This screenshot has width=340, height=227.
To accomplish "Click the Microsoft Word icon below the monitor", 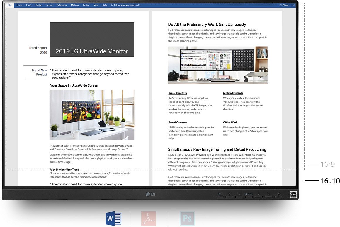I will 114,219.
